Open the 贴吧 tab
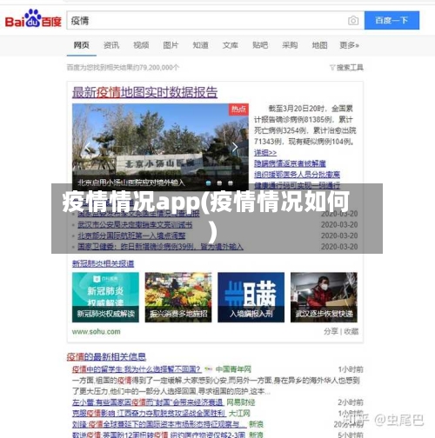435x438 pixels. (260, 45)
